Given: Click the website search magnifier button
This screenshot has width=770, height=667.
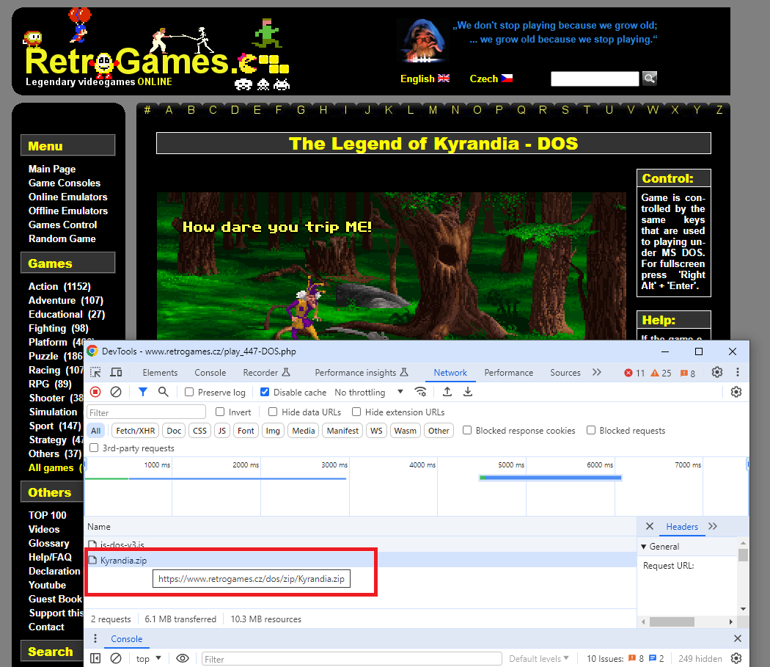Looking at the screenshot, I should point(649,79).
